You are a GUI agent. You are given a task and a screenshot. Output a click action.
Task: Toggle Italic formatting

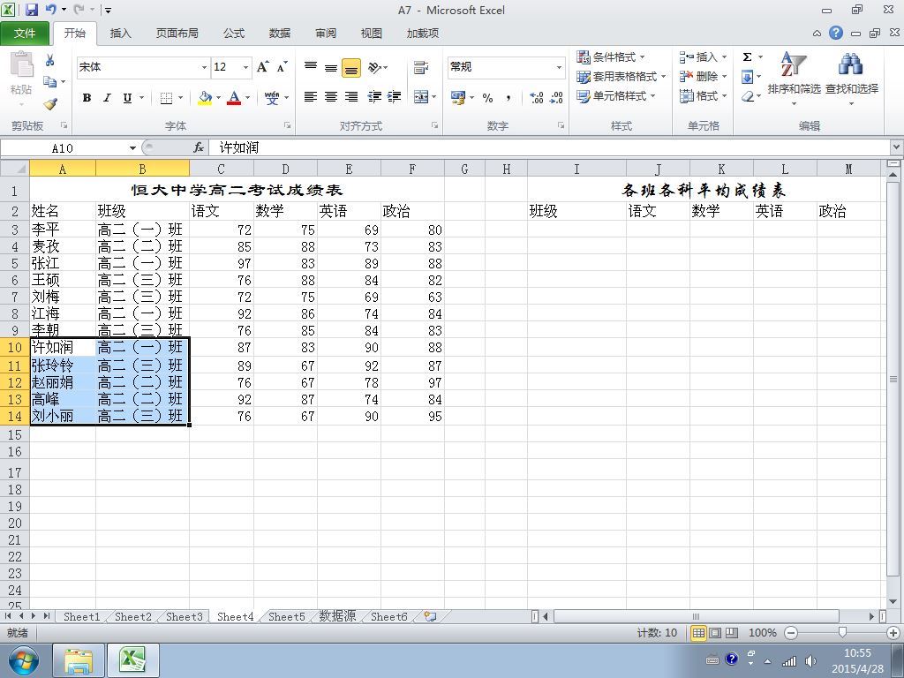107,98
